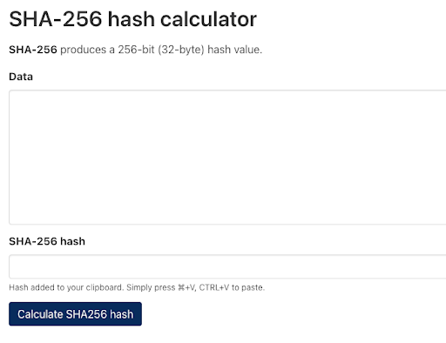Click the word 'hash' in the page title
The width and height of the screenshot is (446, 343).
132,19
